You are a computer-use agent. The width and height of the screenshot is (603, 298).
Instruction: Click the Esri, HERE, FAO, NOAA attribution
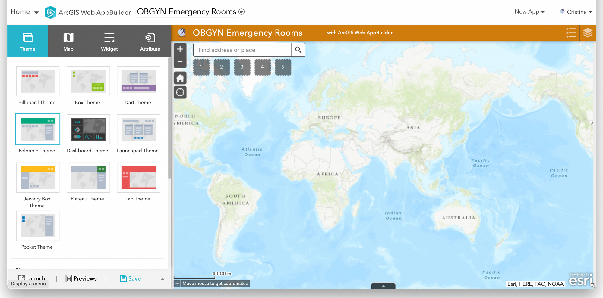pyautogui.click(x=535, y=284)
